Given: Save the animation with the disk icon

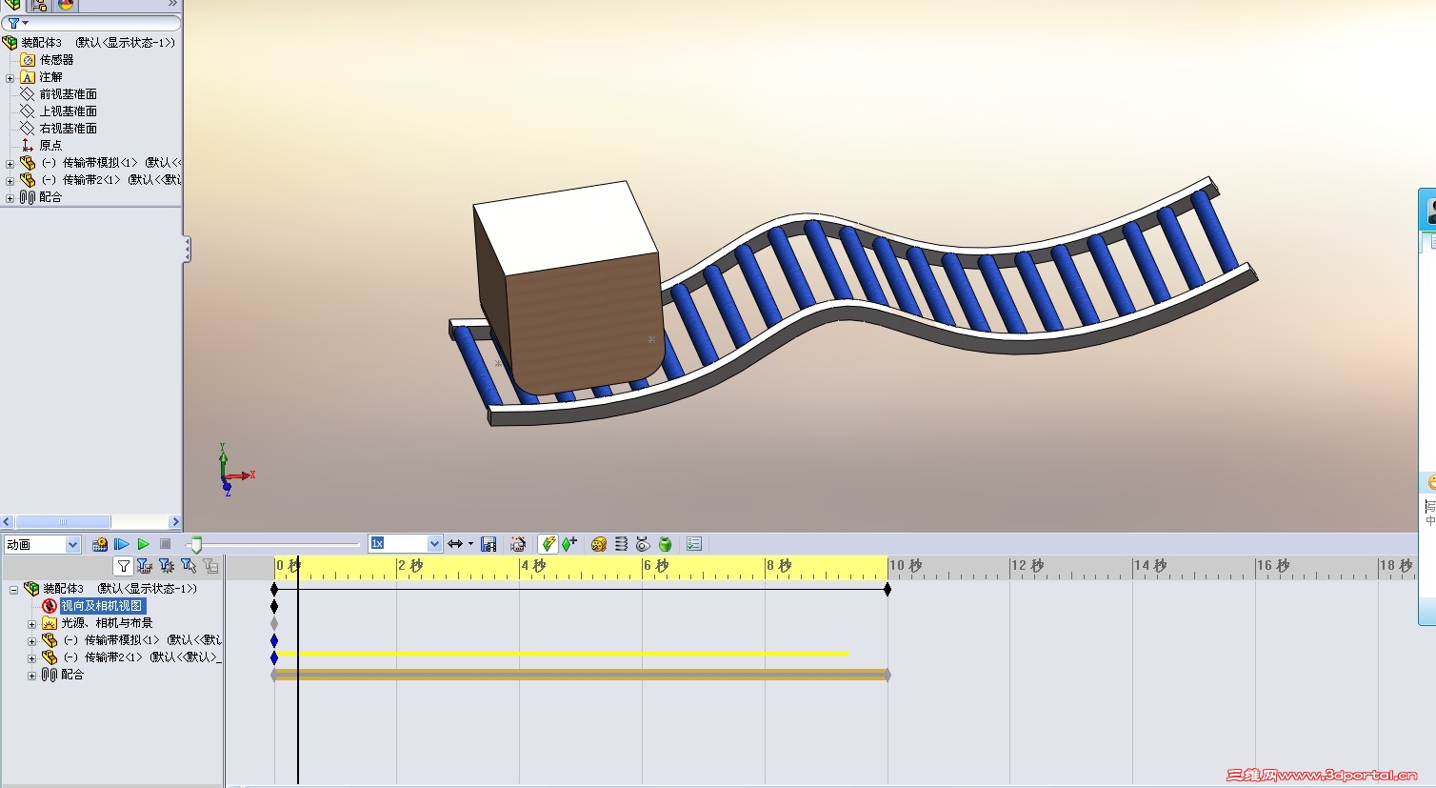Looking at the screenshot, I should [x=489, y=544].
